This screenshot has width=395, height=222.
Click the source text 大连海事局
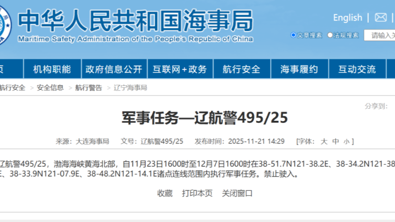pyautogui.click(x=92, y=141)
